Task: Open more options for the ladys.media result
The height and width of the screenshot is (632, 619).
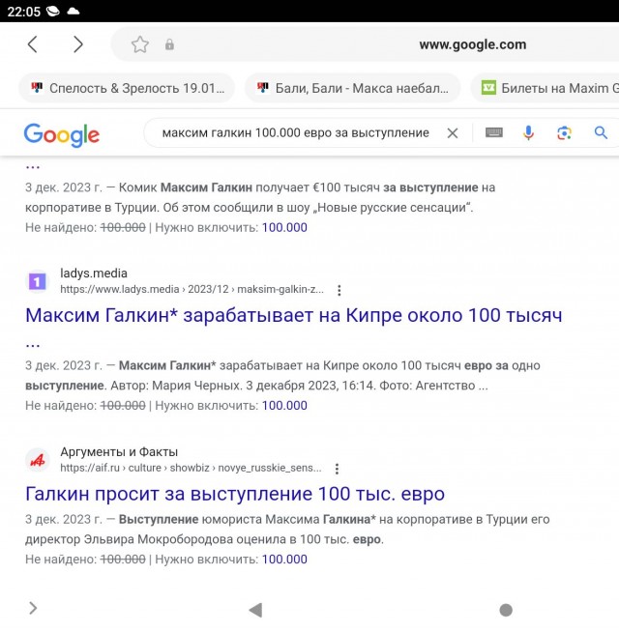Action: click(339, 290)
